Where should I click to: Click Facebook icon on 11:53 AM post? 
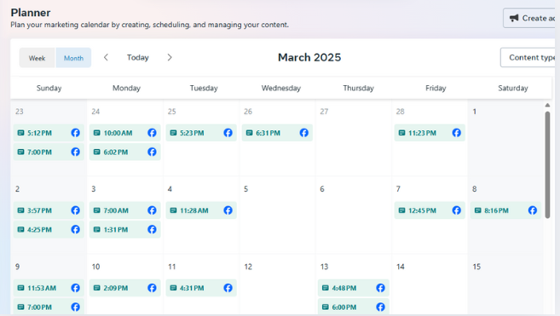point(75,288)
